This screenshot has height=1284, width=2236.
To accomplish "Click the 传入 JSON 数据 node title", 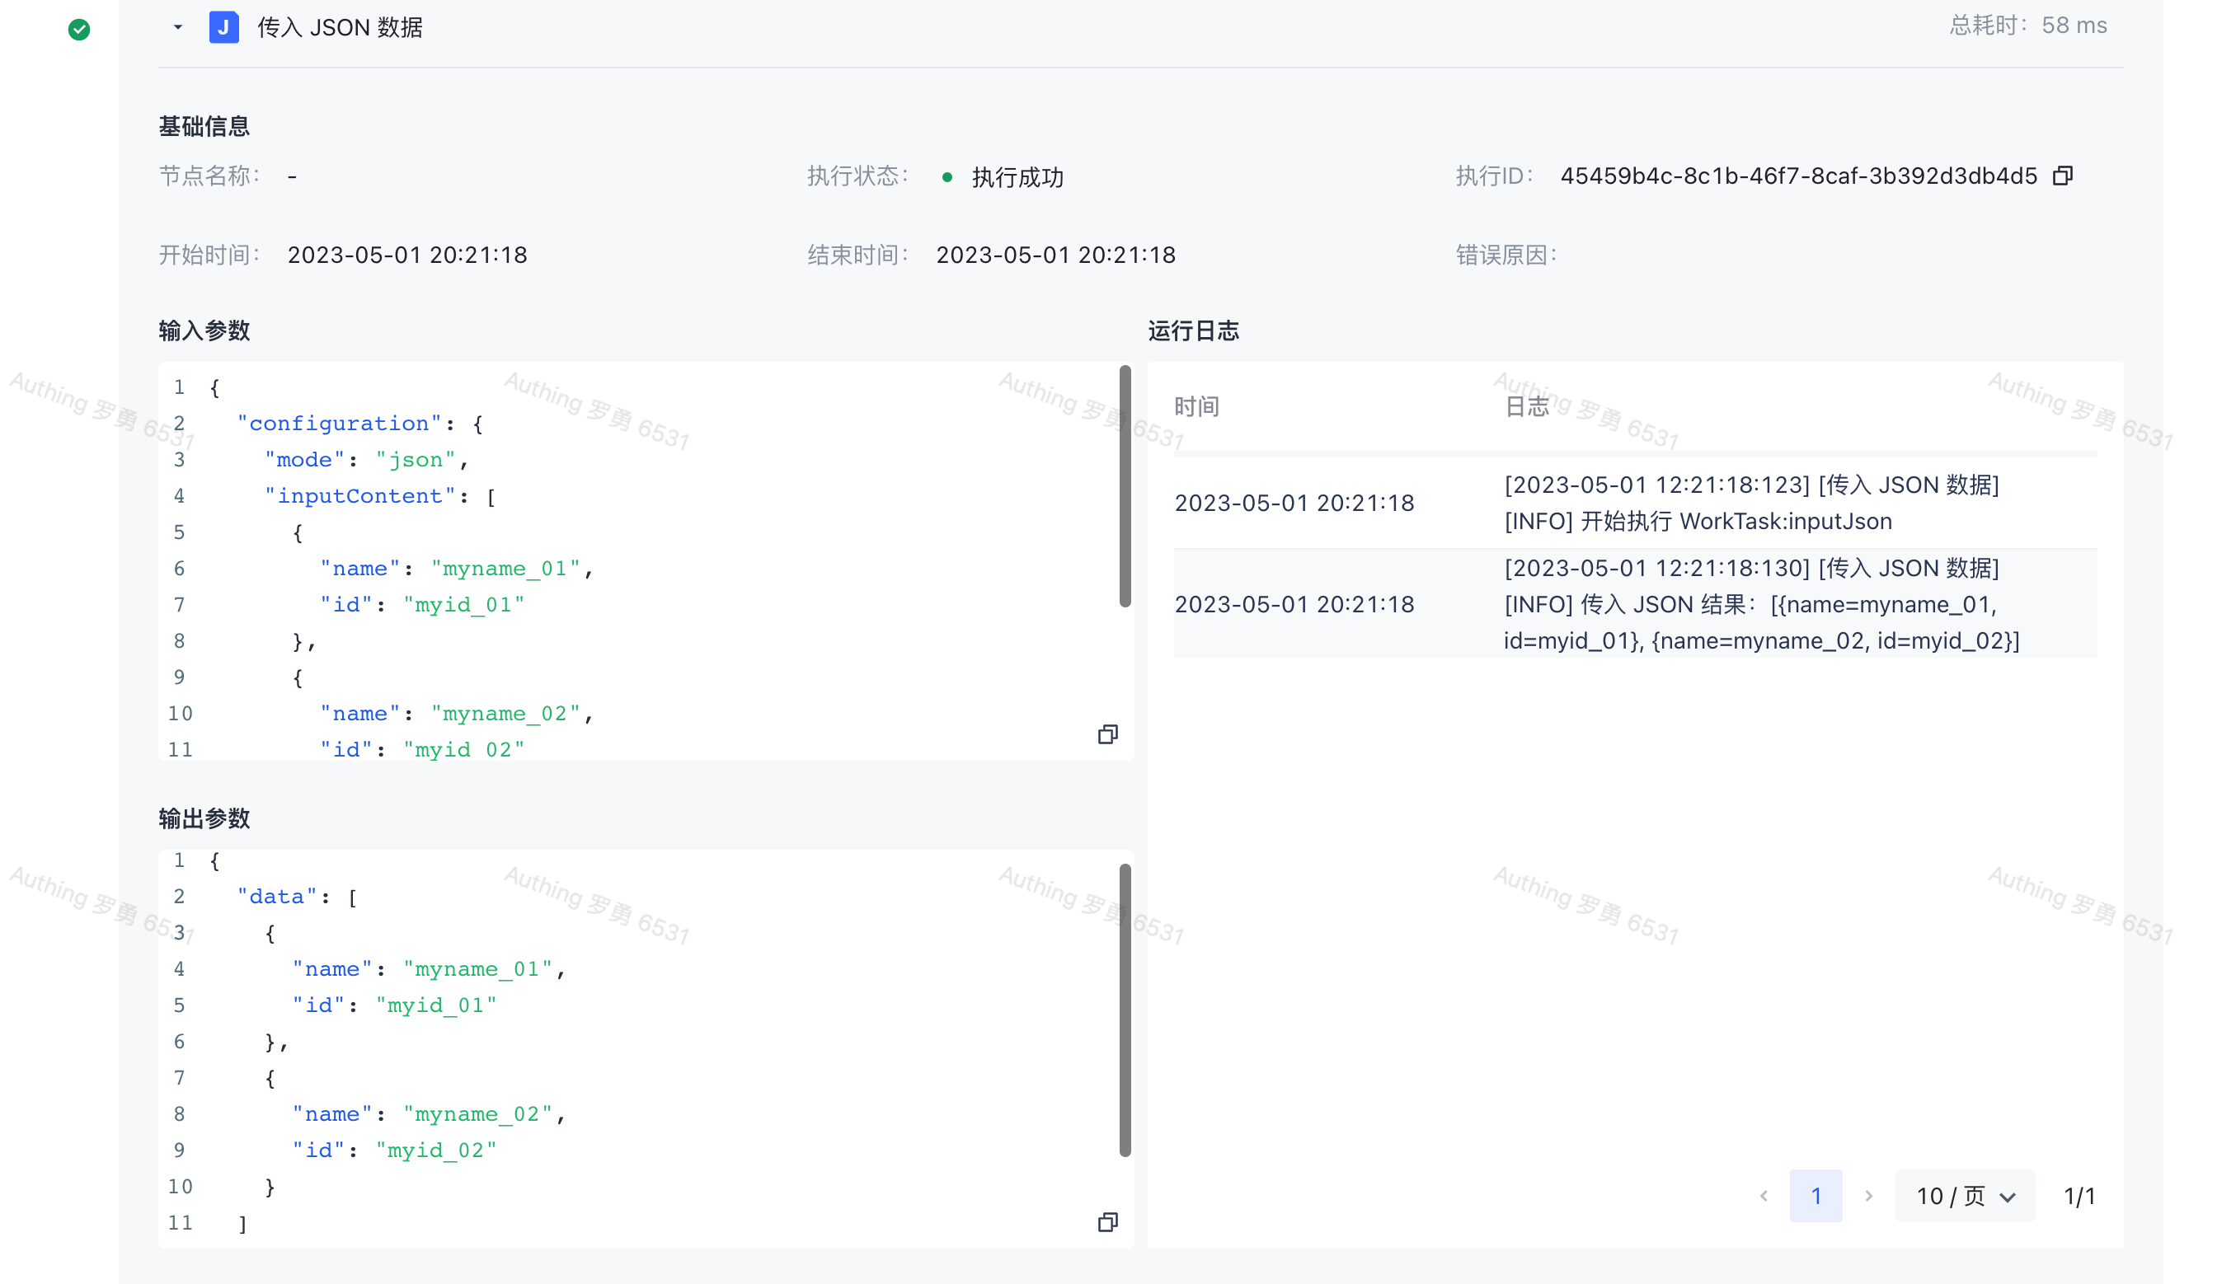I will point(340,27).
